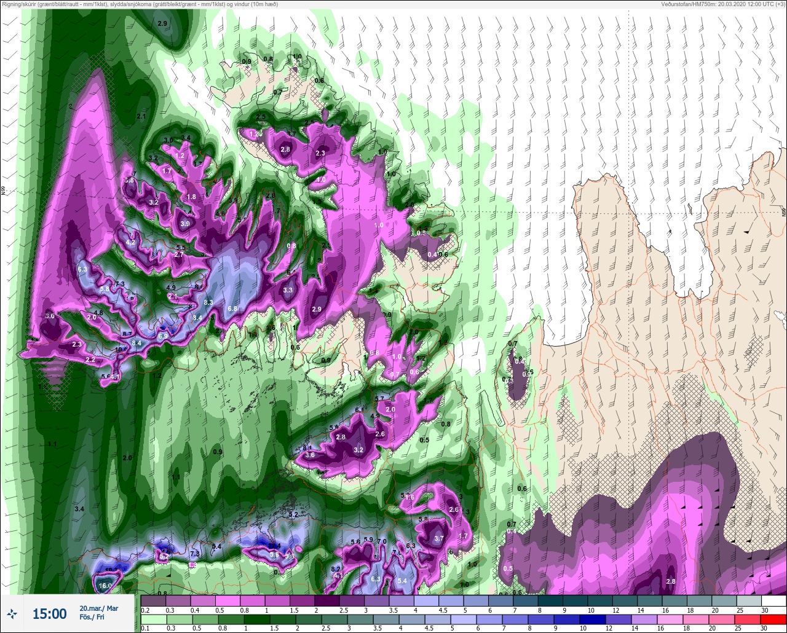This screenshot has width=787, height=633.
Task: Click the 8.3 precipitation value on the map
Action: point(208,302)
